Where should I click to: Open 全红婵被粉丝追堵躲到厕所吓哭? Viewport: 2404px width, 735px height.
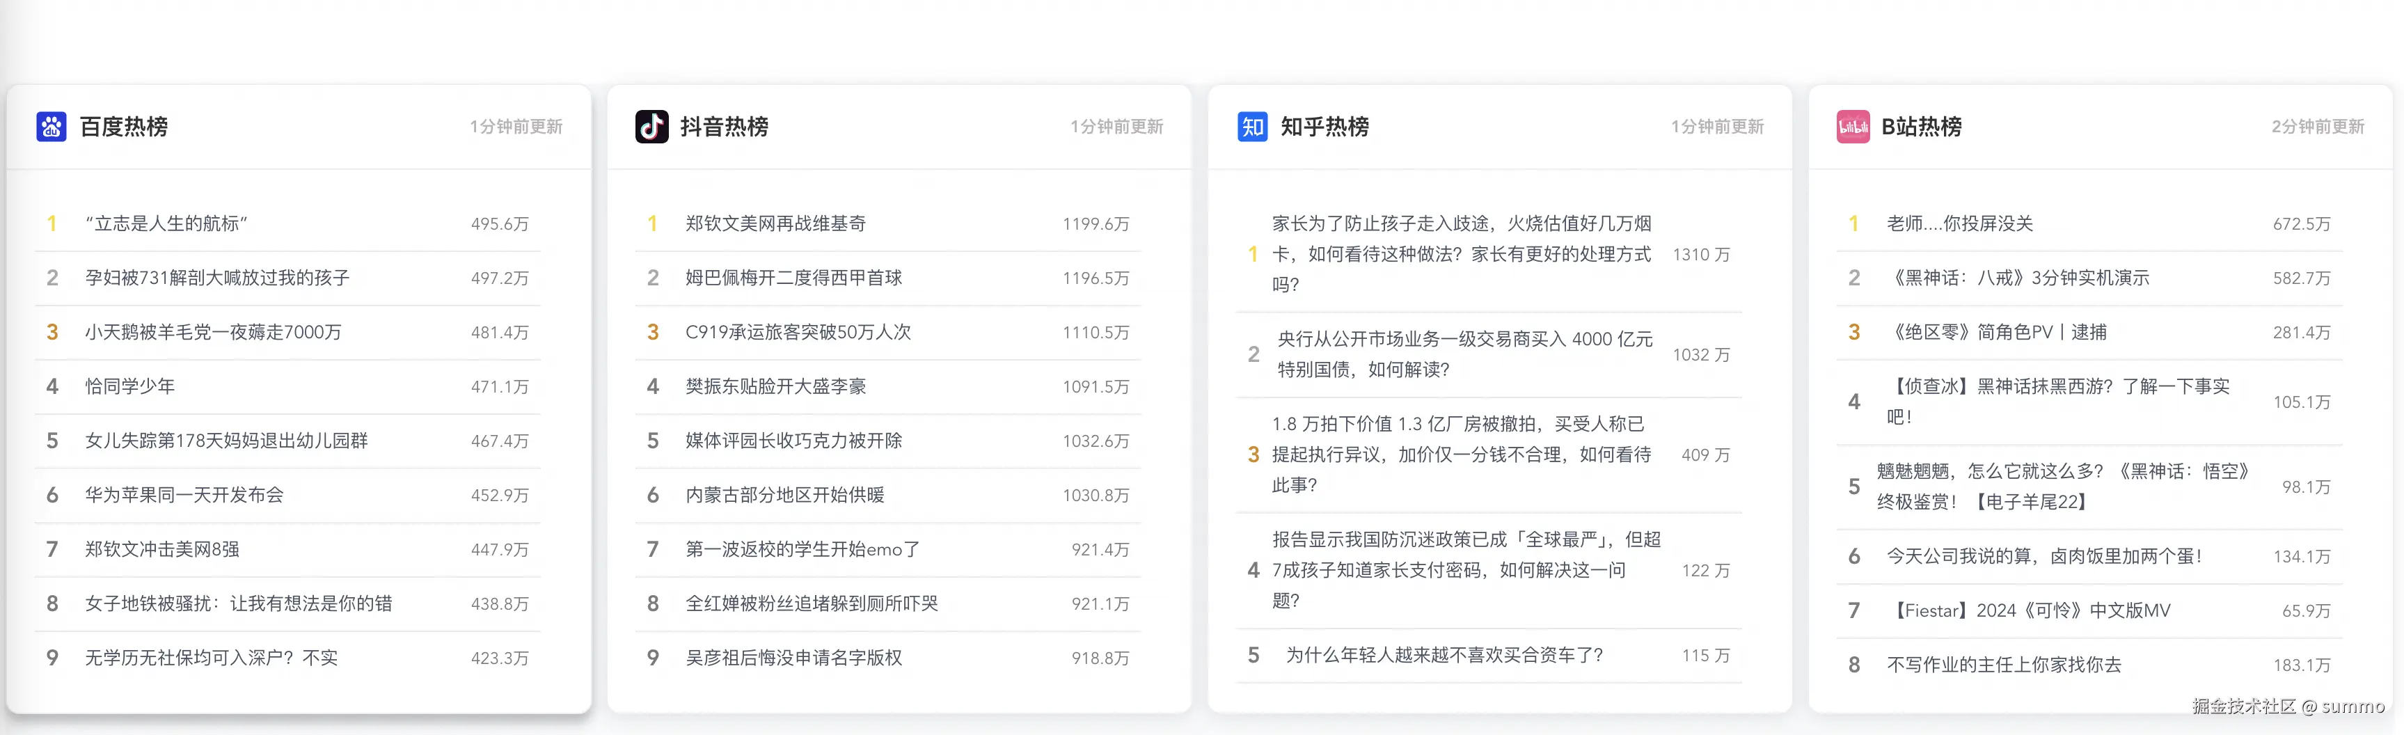pos(812,603)
